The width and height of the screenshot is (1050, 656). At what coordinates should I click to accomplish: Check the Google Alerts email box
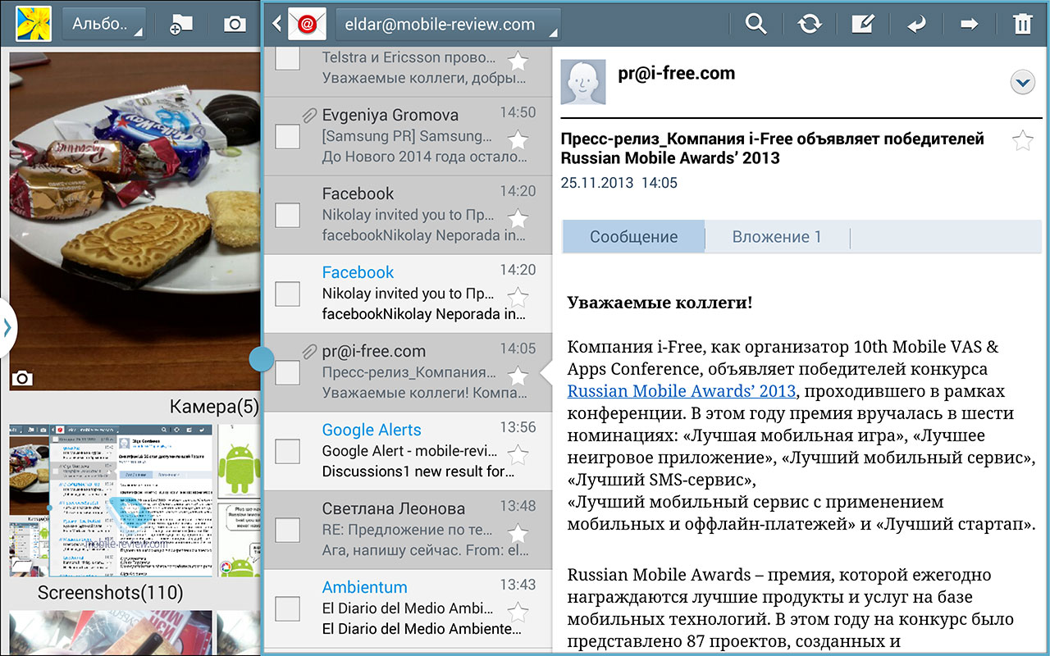287,451
